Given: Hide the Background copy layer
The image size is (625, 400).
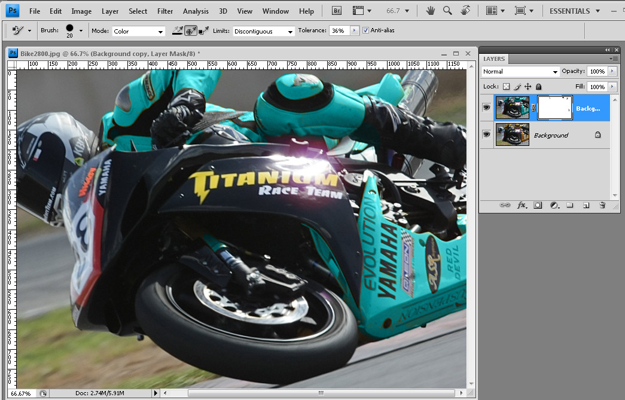Looking at the screenshot, I should pyautogui.click(x=486, y=107).
